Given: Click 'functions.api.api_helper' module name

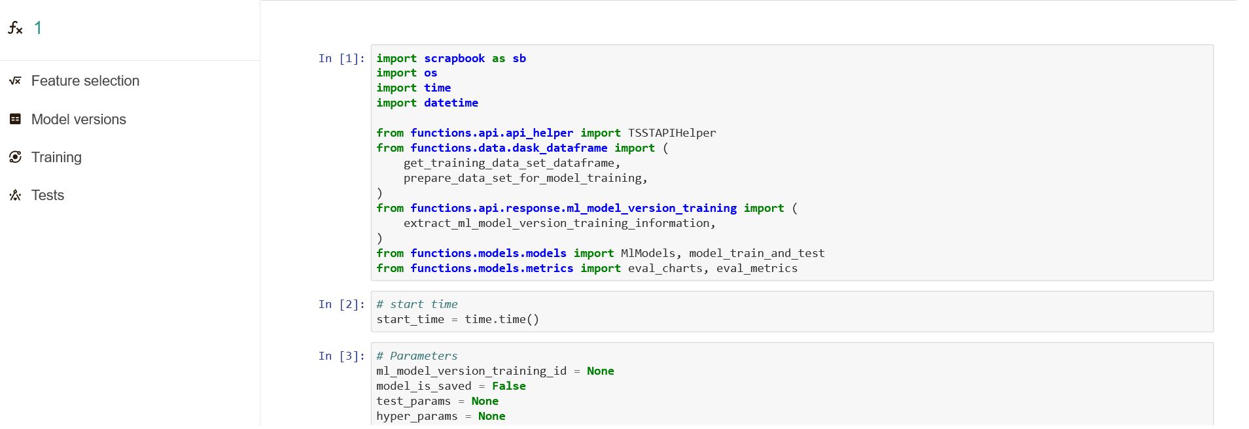Looking at the screenshot, I should pyautogui.click(x=491, y=133).
